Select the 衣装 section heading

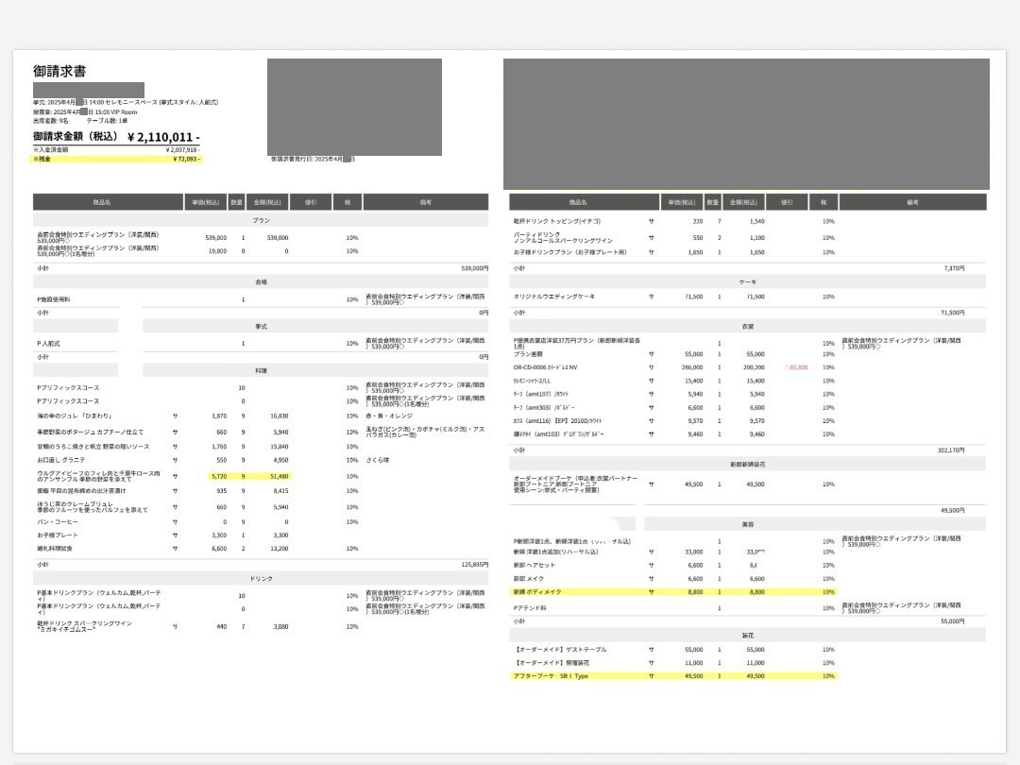(747, 327)
